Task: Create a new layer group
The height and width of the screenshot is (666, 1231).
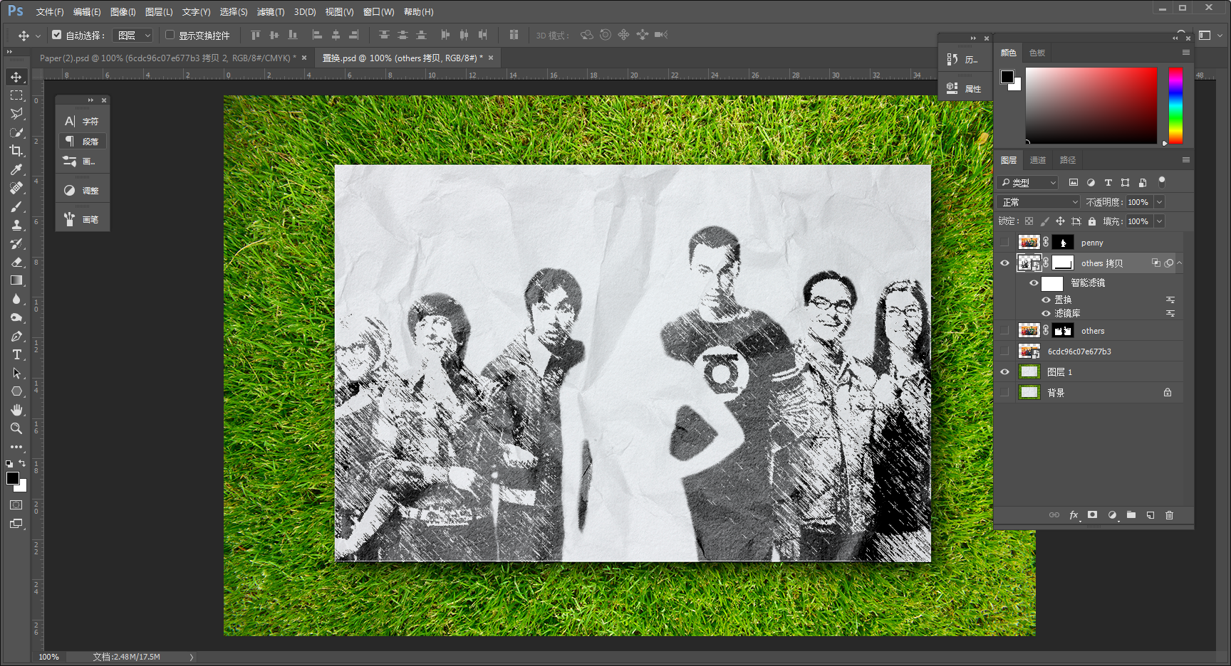Action: pyautogui.click(x=1131, y=515)
